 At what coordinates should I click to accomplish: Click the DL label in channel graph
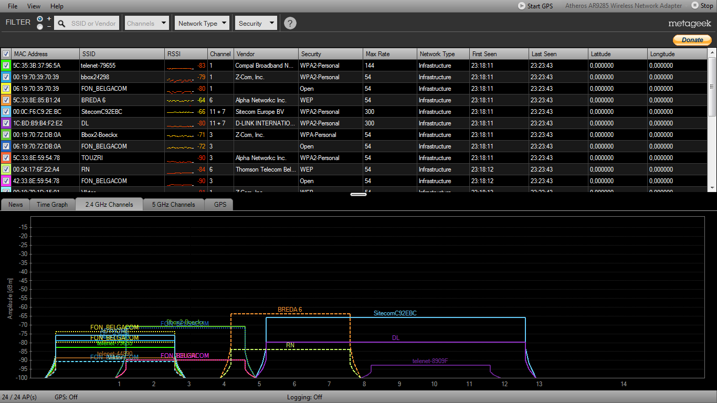[396, 338]
